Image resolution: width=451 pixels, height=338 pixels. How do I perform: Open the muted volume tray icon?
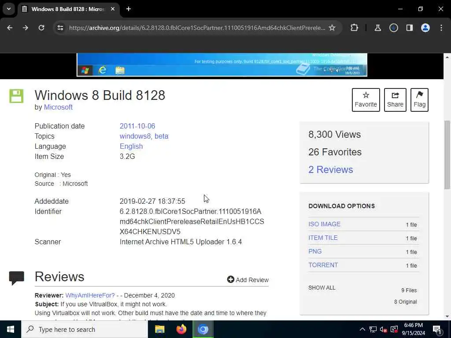(384, 329)
